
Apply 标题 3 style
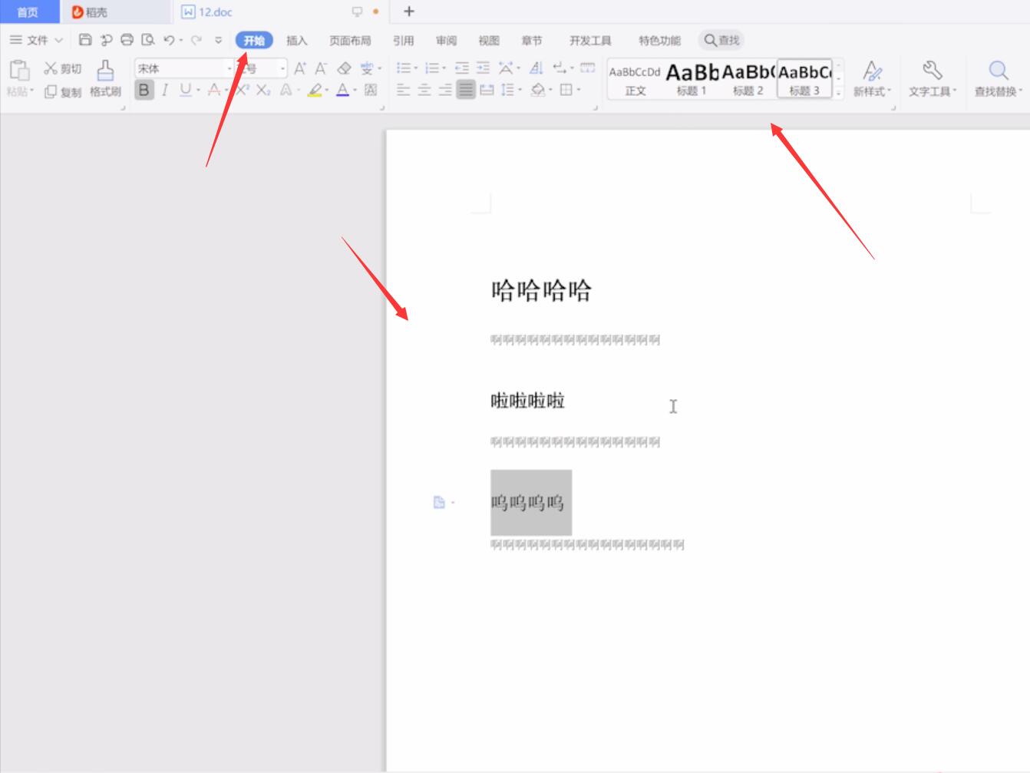tap(804, 80)
